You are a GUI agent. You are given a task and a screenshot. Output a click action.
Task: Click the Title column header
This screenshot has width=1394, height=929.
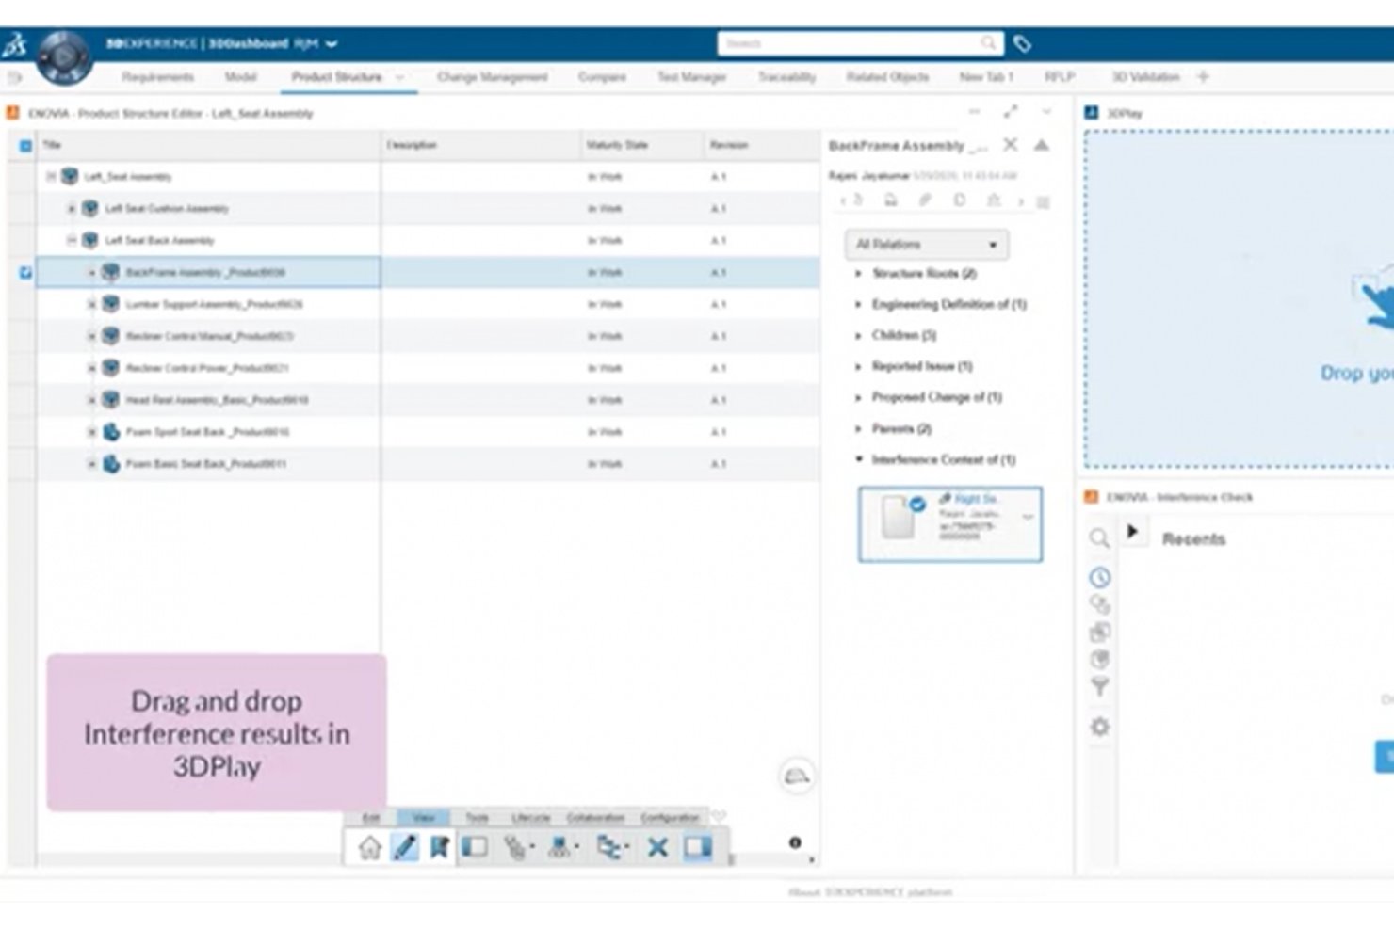[x=209, y=146]
